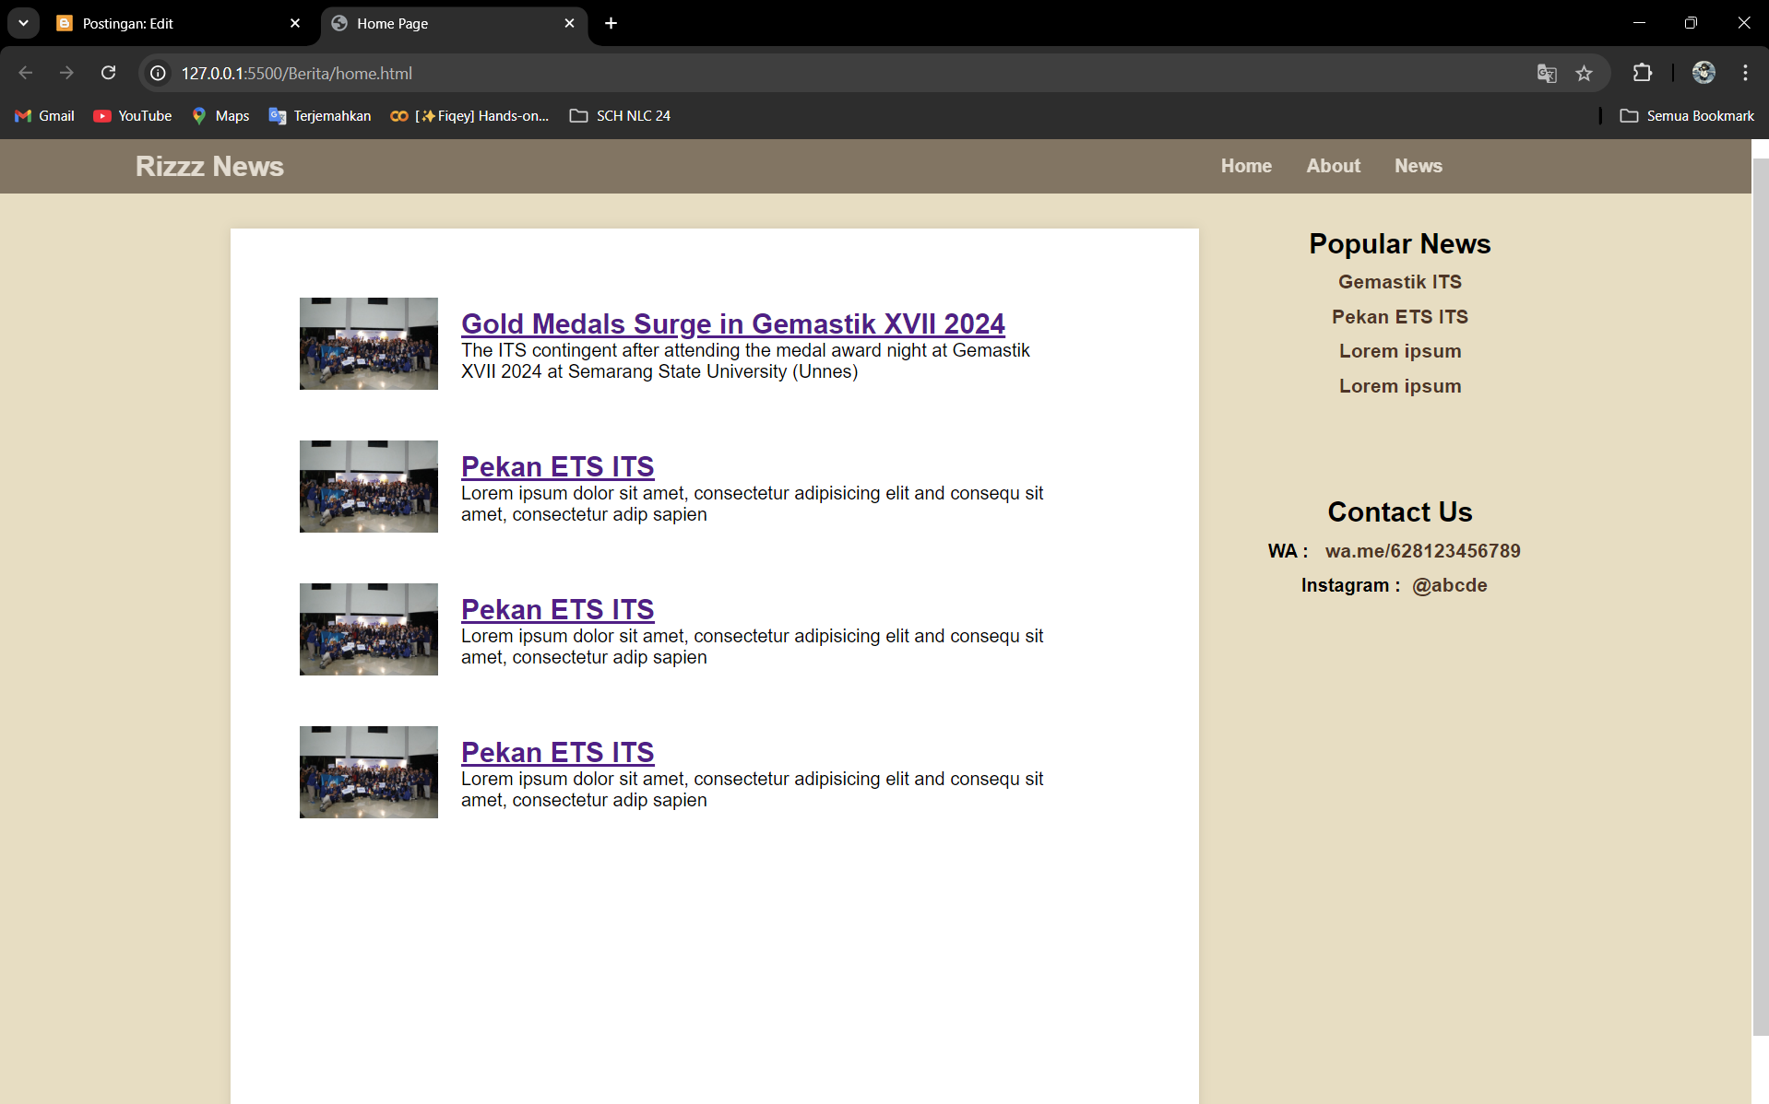Bookmark this page with the star icon

tap(1584, 73)
